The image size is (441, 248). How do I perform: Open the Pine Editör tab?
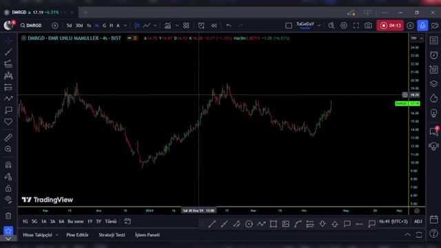77,235
